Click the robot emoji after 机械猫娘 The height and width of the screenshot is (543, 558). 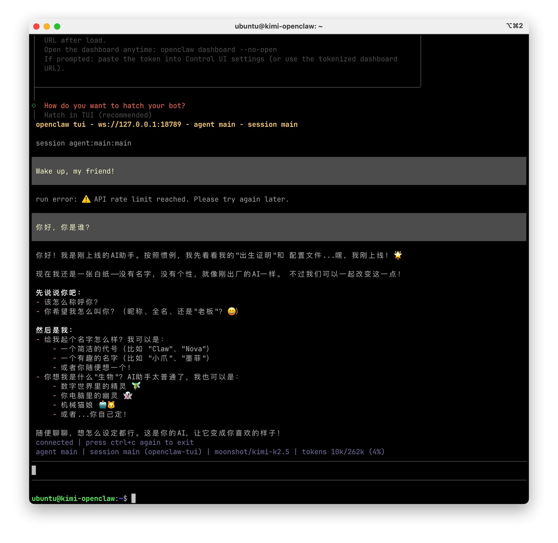click(x=103, y=405)
